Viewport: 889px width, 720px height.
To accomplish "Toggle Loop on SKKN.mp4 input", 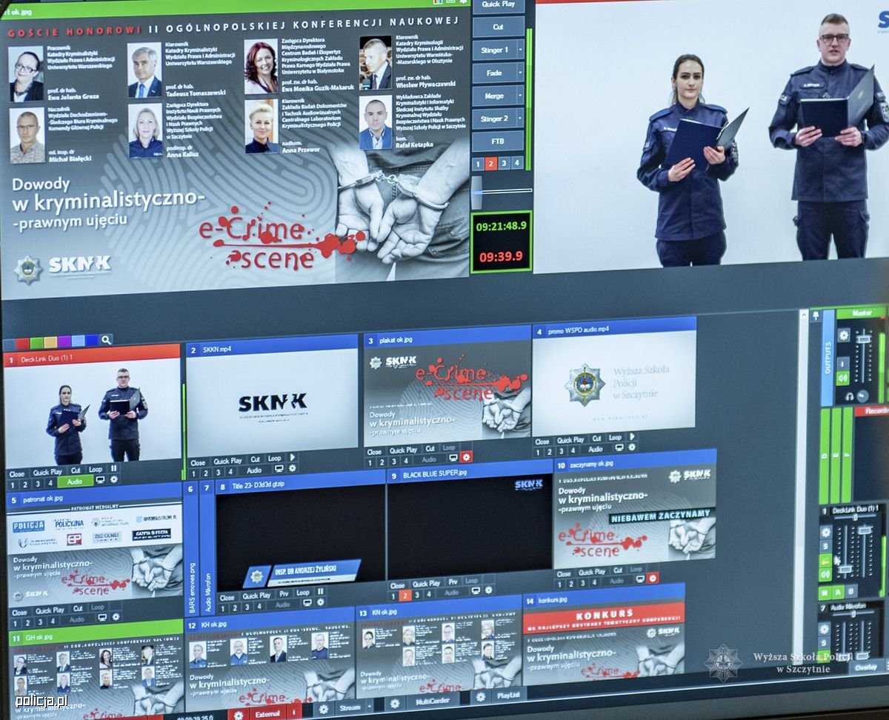I will 274,459.
